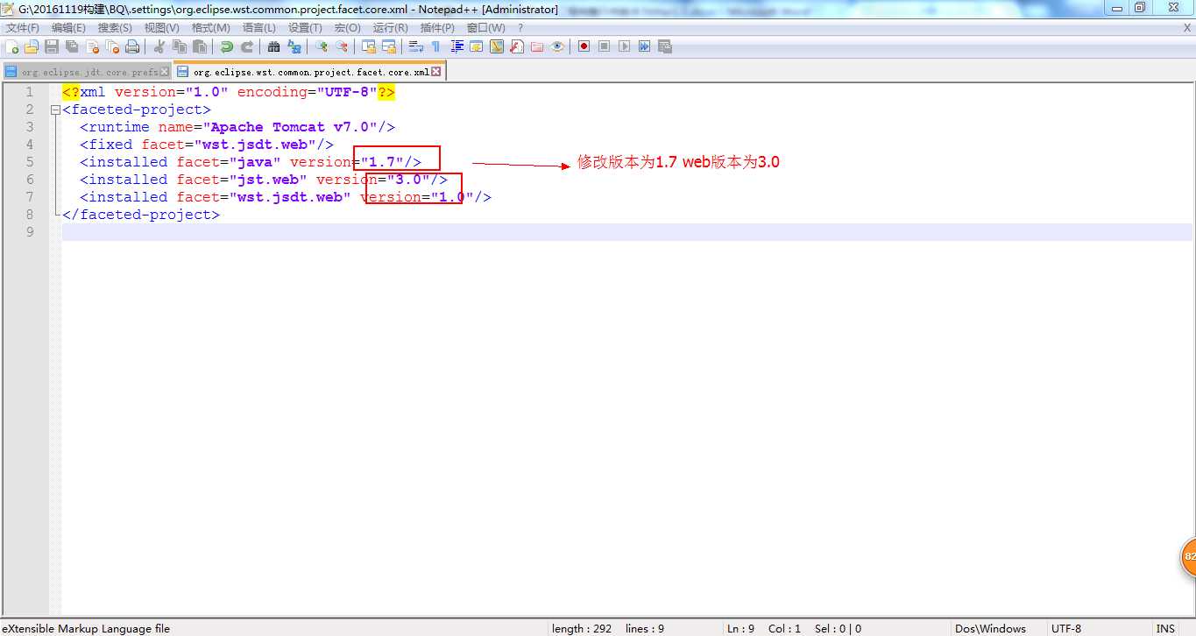The width and height of the screenshot is (1196, 636).
Task: Open the ? help menu
Action: pos(520,28)
